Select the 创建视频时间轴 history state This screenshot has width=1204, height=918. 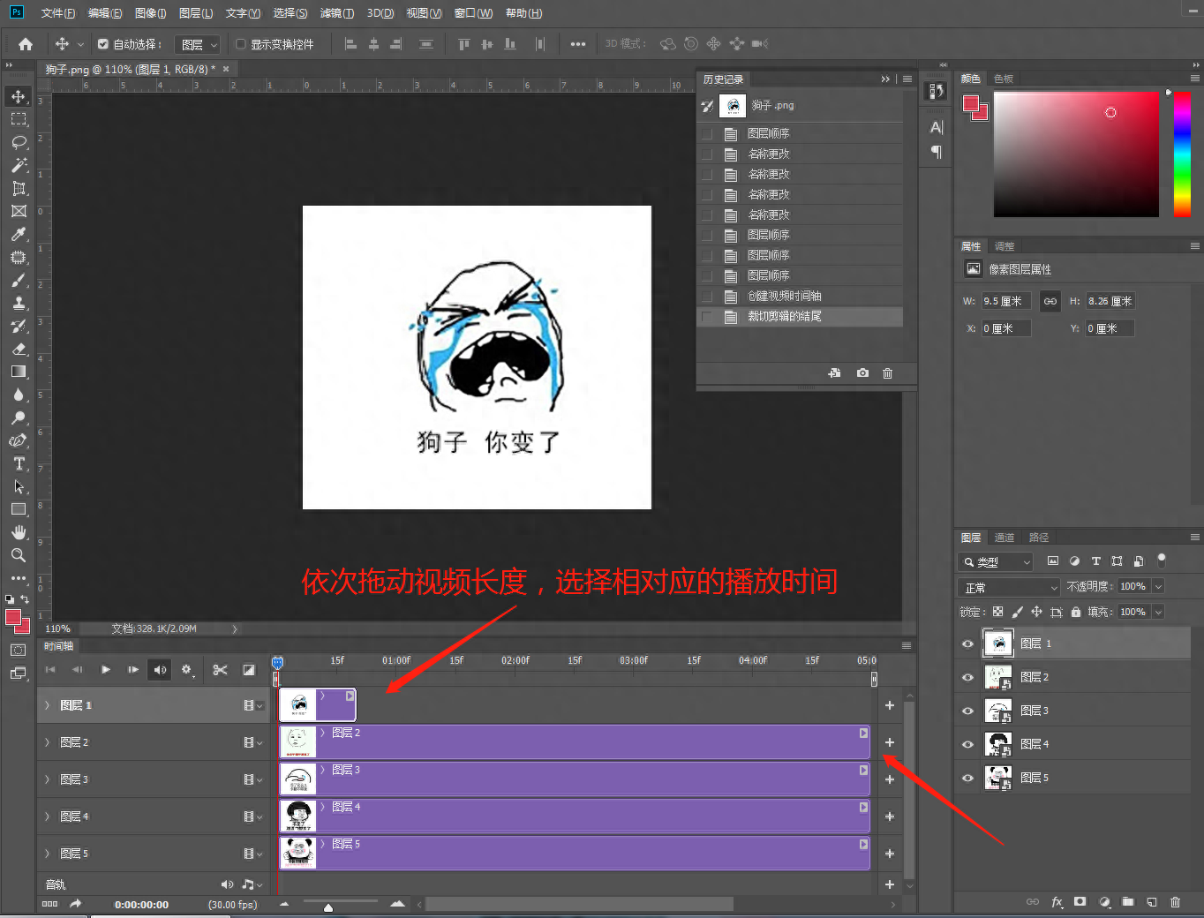click(x=784, y=296)
